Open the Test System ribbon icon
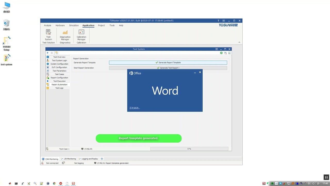This screenshot has height=186, width=330. coord(48,35)
